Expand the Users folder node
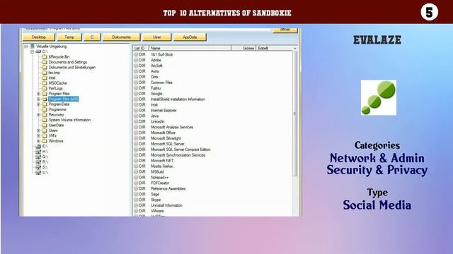Image resolution: width=453 pixels, height=254 pixels. pos(38,131)
